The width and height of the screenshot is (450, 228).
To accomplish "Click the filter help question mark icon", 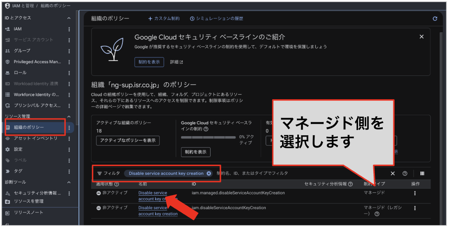I will [x=405, y=173].
